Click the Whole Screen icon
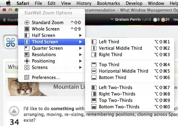Screen dimensions: 178x126 [27, 29]
